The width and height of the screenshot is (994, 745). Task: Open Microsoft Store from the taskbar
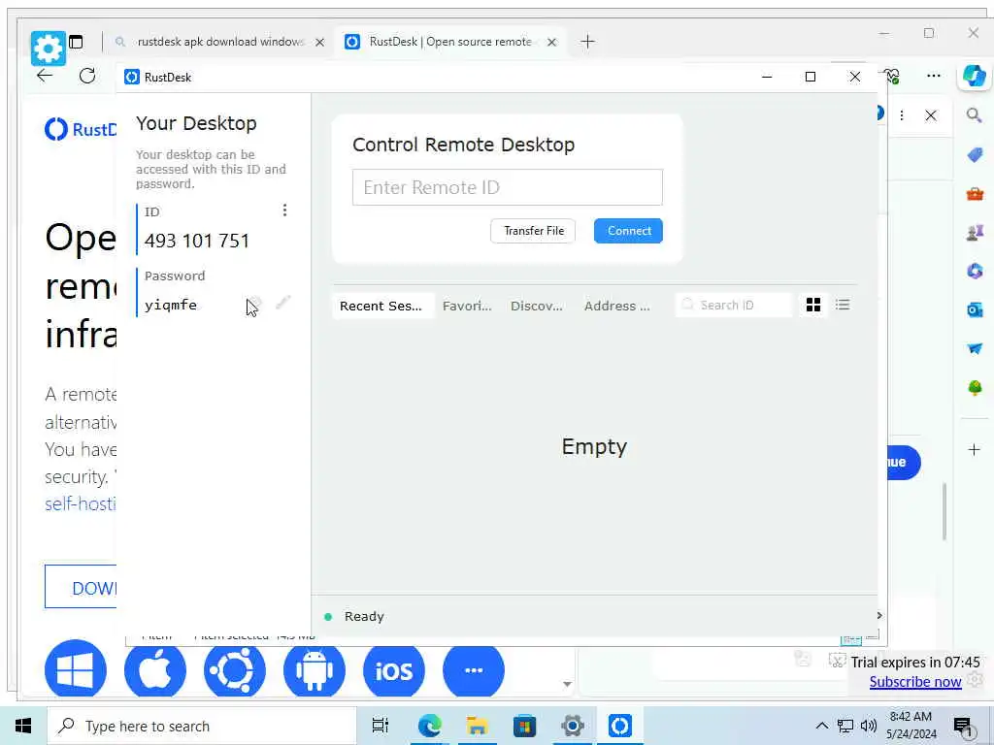pyautogui.click(x=524, y=726)
